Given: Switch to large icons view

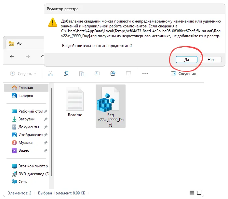Looking at the screenshot, I should pos(199,193).
